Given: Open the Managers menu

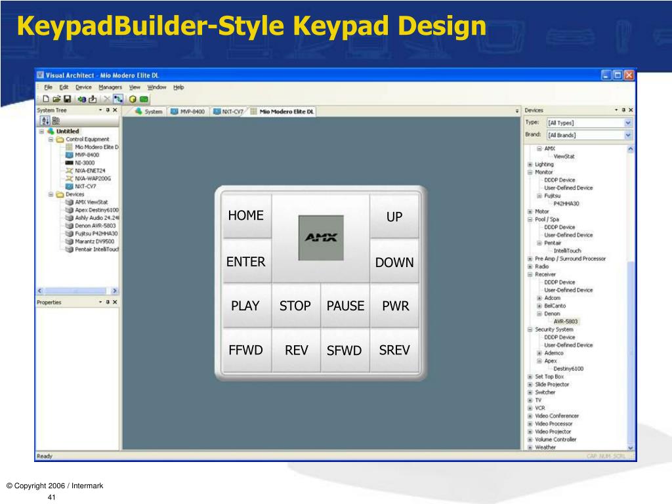Looking at the screenshot, I should pos(110,87).
